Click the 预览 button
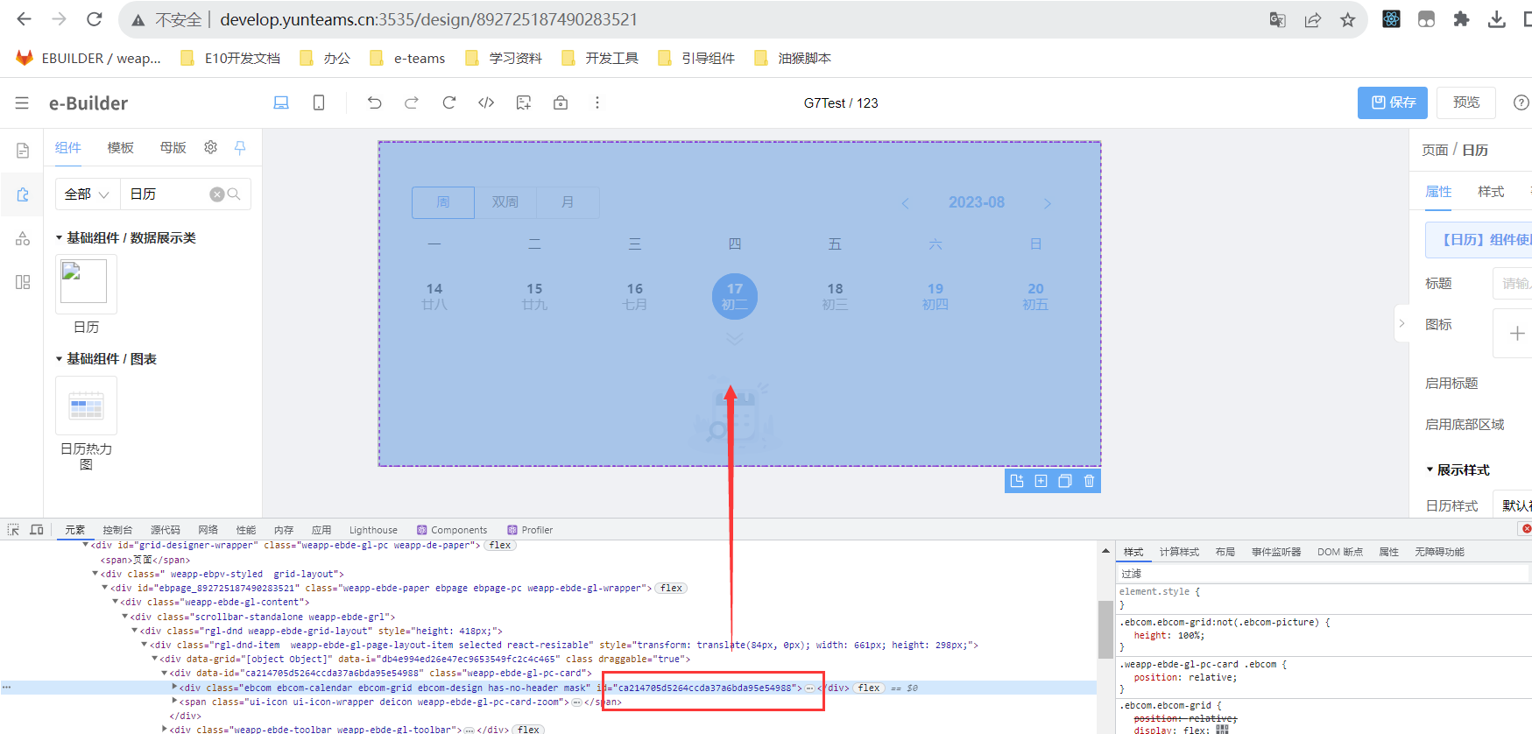Image resolution: width=1532 pixels, height=734 pixels. click(1466, 102)
